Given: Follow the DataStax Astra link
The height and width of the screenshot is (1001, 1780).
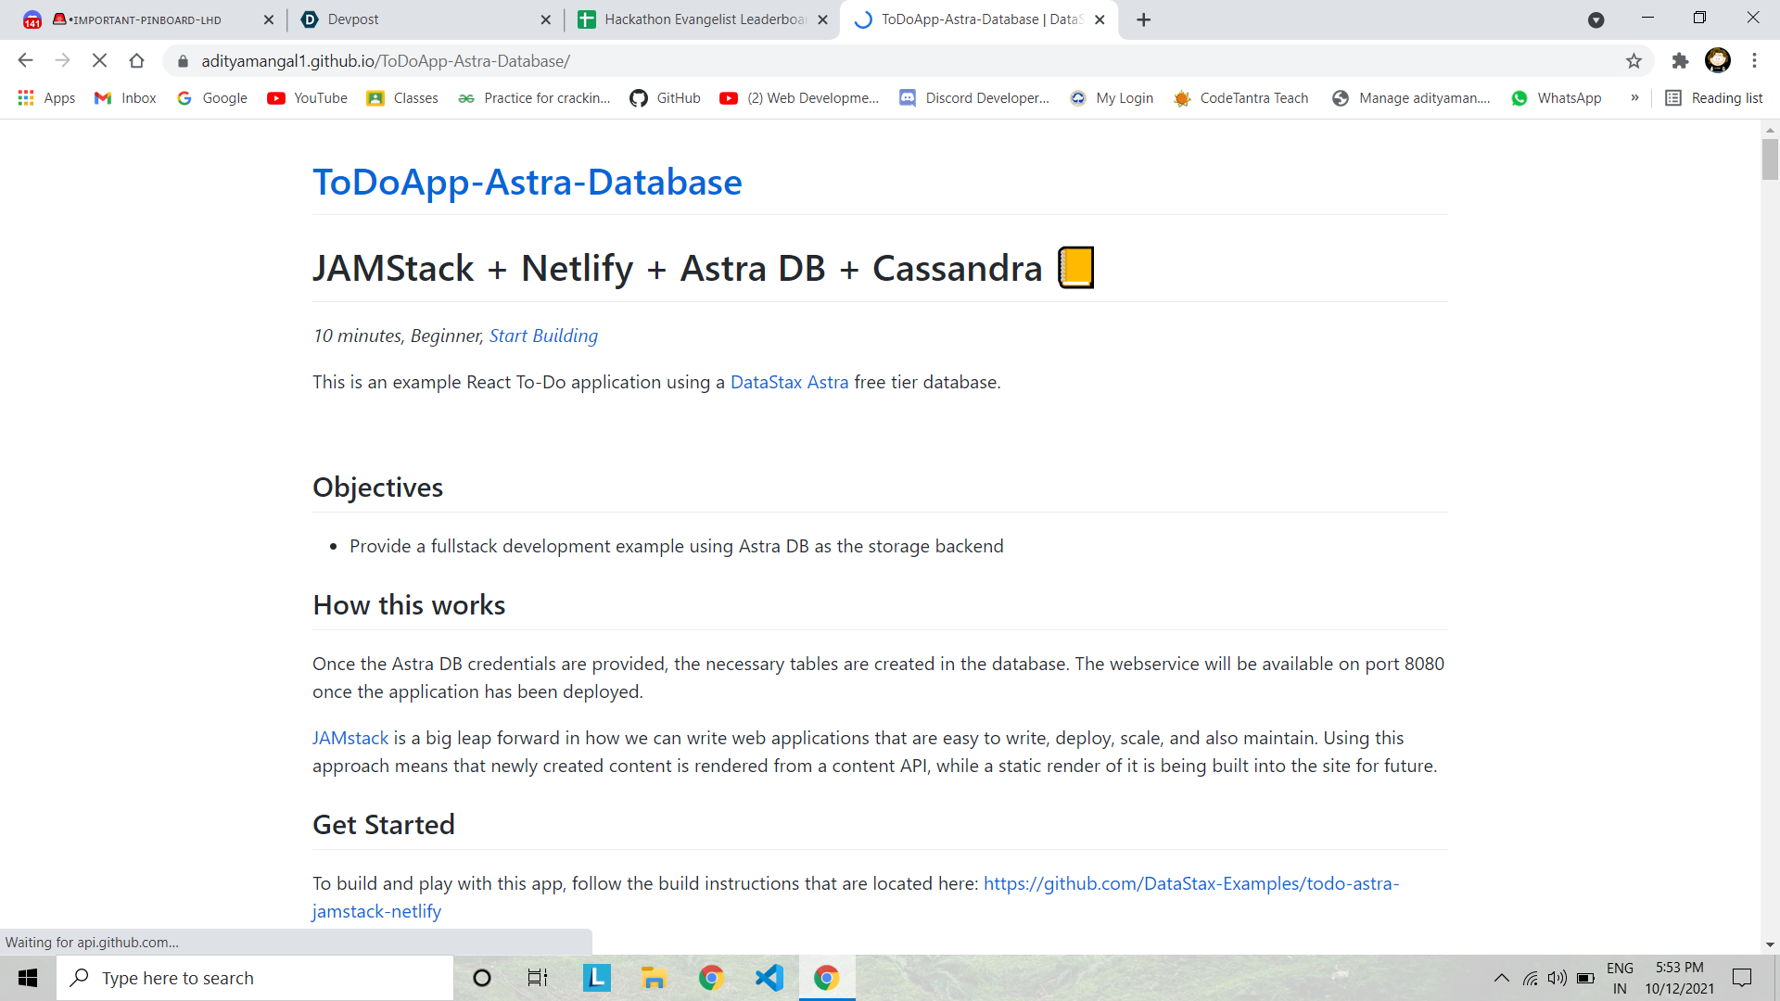Looking at the screenshot, I should (789, 382).
